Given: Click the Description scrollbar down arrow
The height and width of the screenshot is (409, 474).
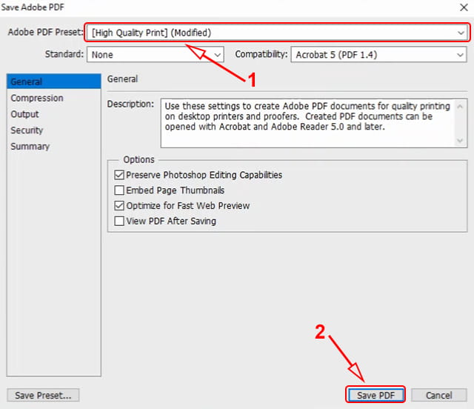Looking at the screenshot, I should 460,140.
